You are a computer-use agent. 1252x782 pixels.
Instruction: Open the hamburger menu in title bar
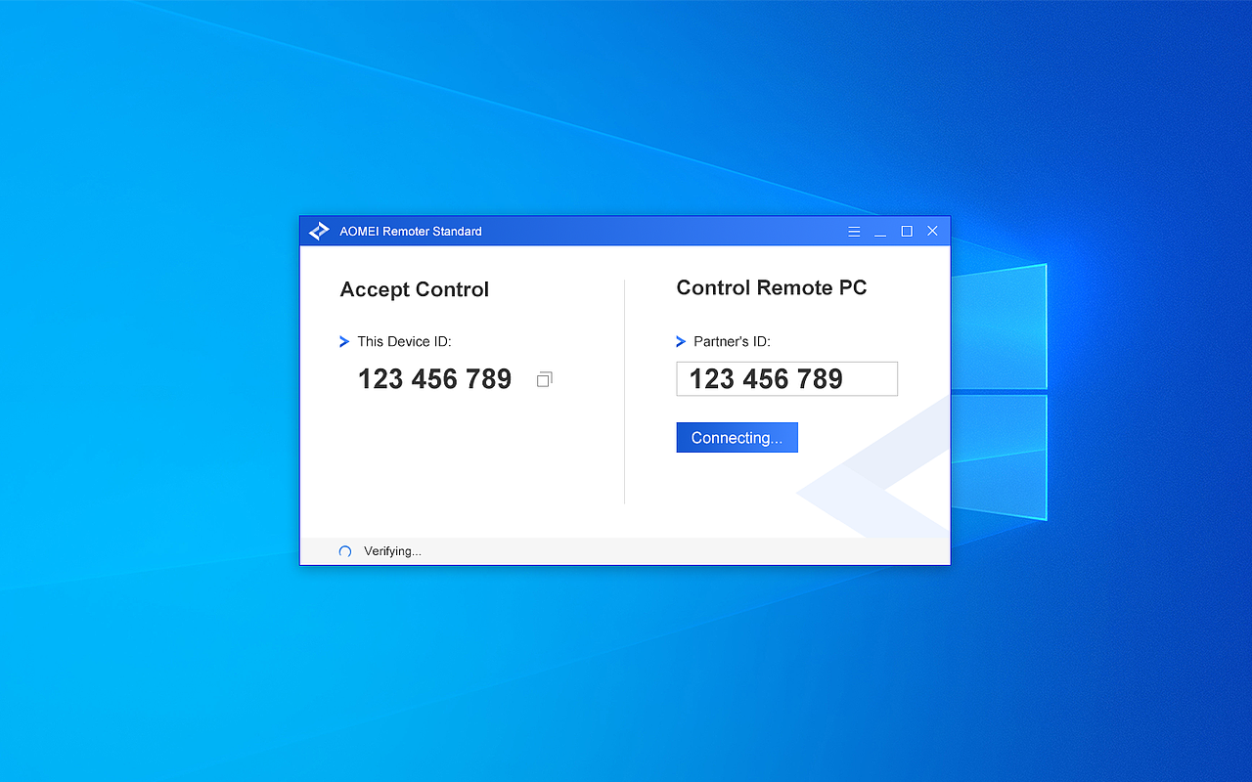854,232
